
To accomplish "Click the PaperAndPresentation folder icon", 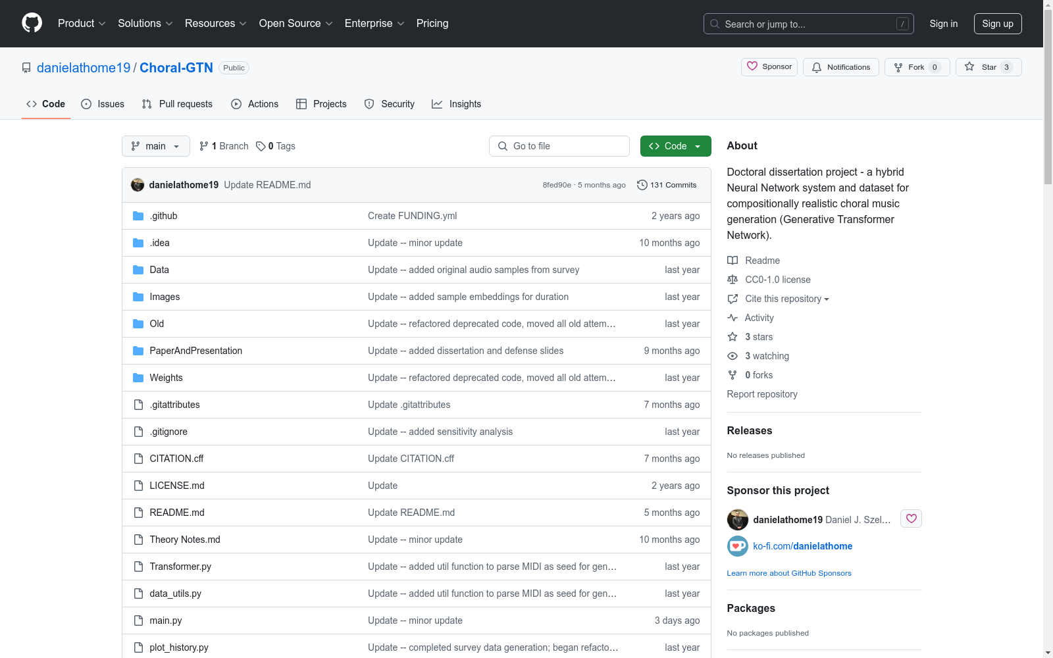I will click(x=138, y=351).
